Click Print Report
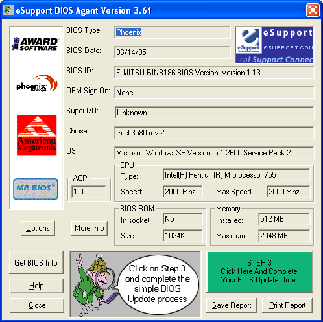Image resolution: width=323 pixels, height=322 pixels. (287, 305)
